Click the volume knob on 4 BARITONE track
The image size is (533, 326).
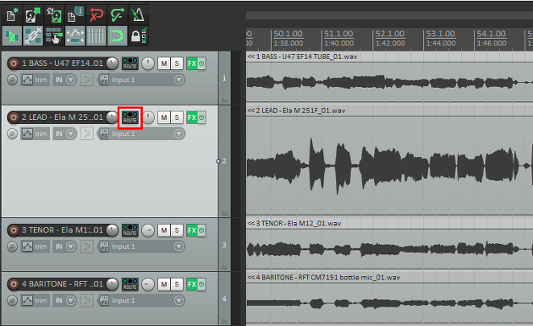113,285
